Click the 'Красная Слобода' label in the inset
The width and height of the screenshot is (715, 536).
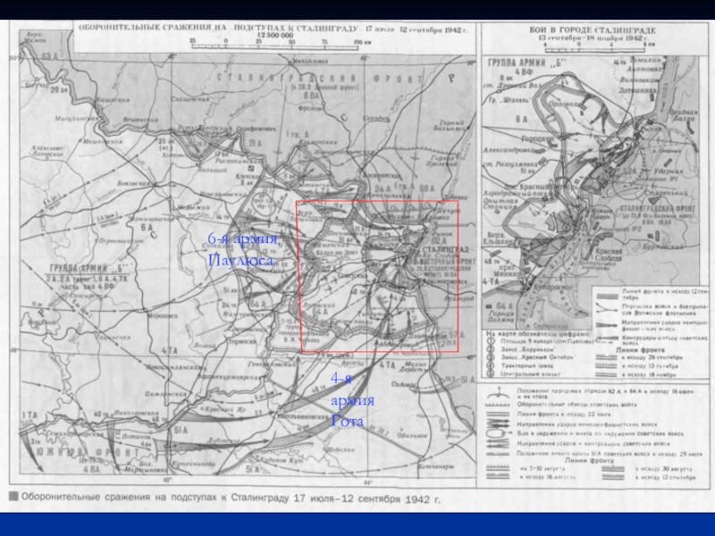(609, 255)
